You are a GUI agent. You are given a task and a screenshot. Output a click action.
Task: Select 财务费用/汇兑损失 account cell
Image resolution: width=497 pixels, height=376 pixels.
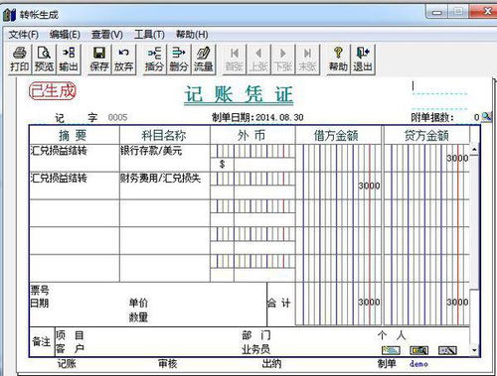coord(165,186)
